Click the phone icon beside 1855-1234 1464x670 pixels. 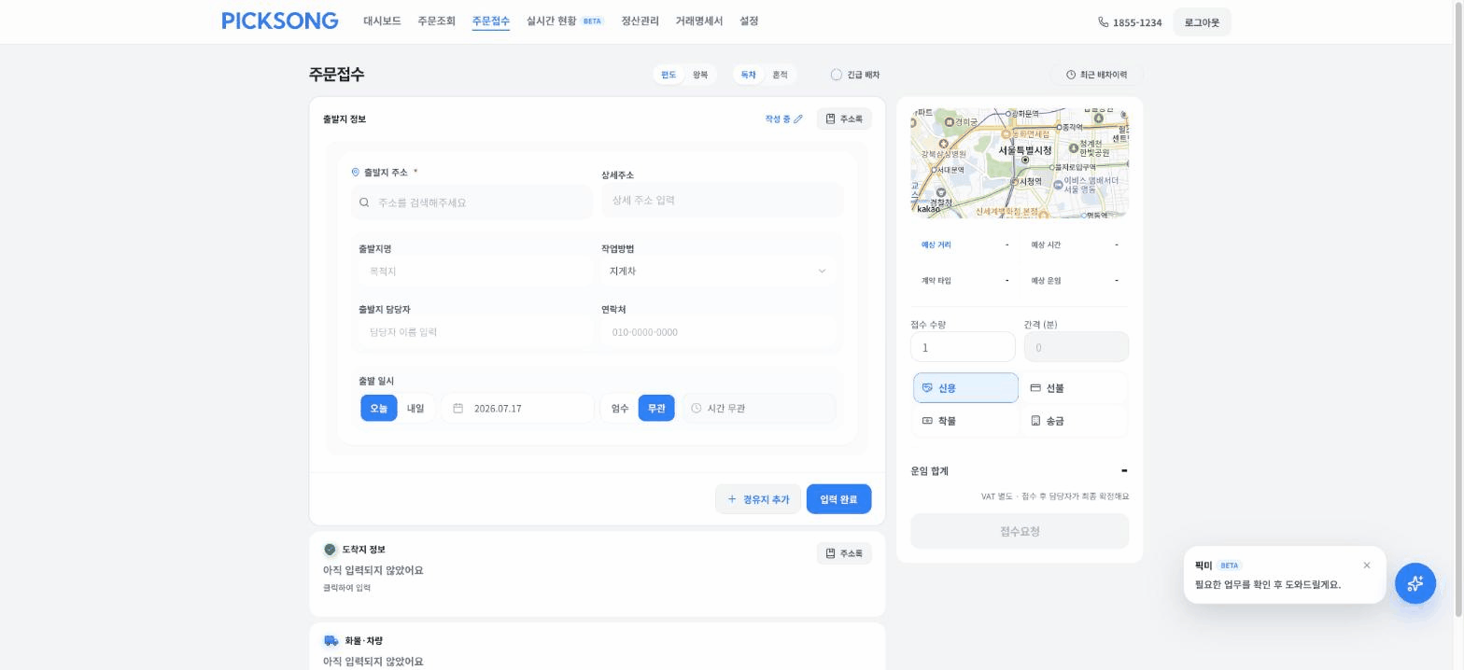[1104, 21]
